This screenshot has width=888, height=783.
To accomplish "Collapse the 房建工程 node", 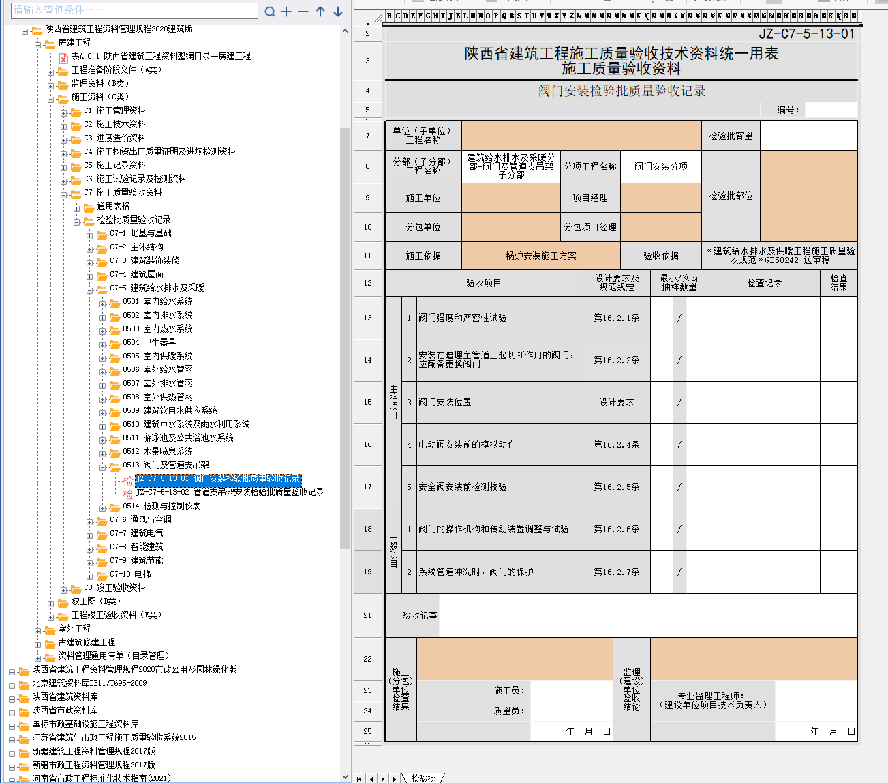I will (38, 44).
